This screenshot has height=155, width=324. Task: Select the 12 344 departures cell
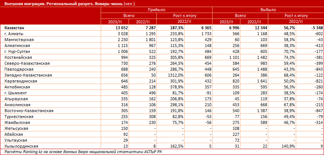coord(260,28)
